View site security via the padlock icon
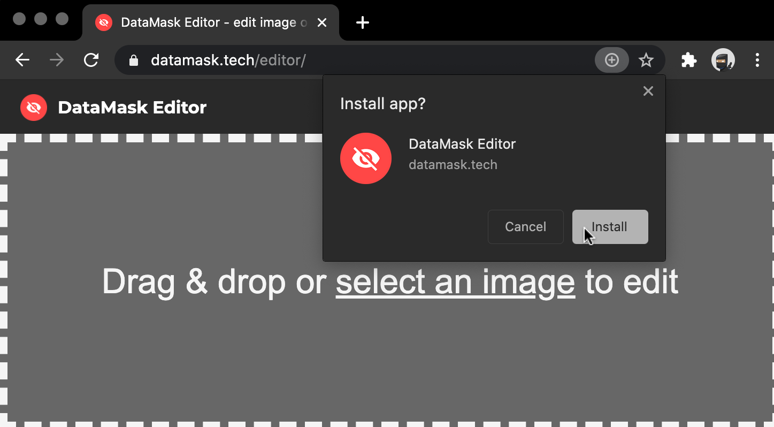This screenshot has height=427, width=774. click(x=133, y=60)
